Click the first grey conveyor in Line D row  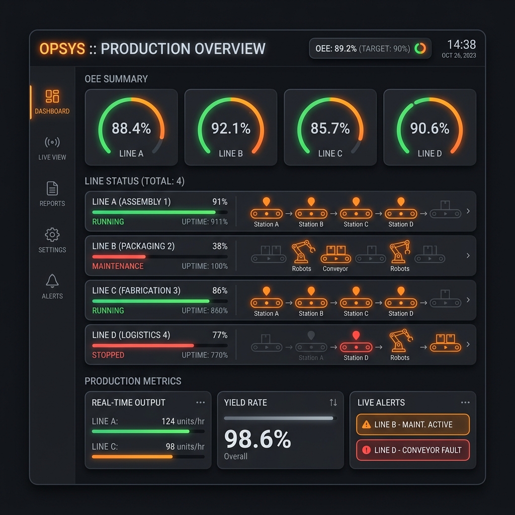point(267,343)
